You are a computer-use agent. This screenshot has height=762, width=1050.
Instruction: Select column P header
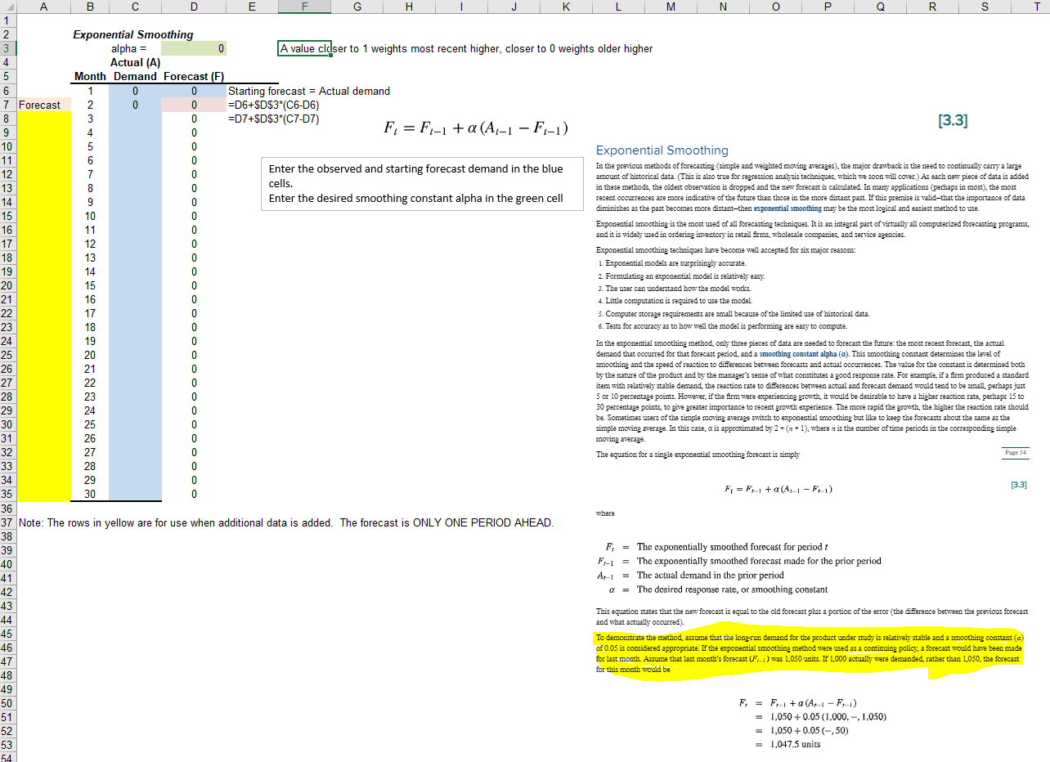click(x=828, y=7)
